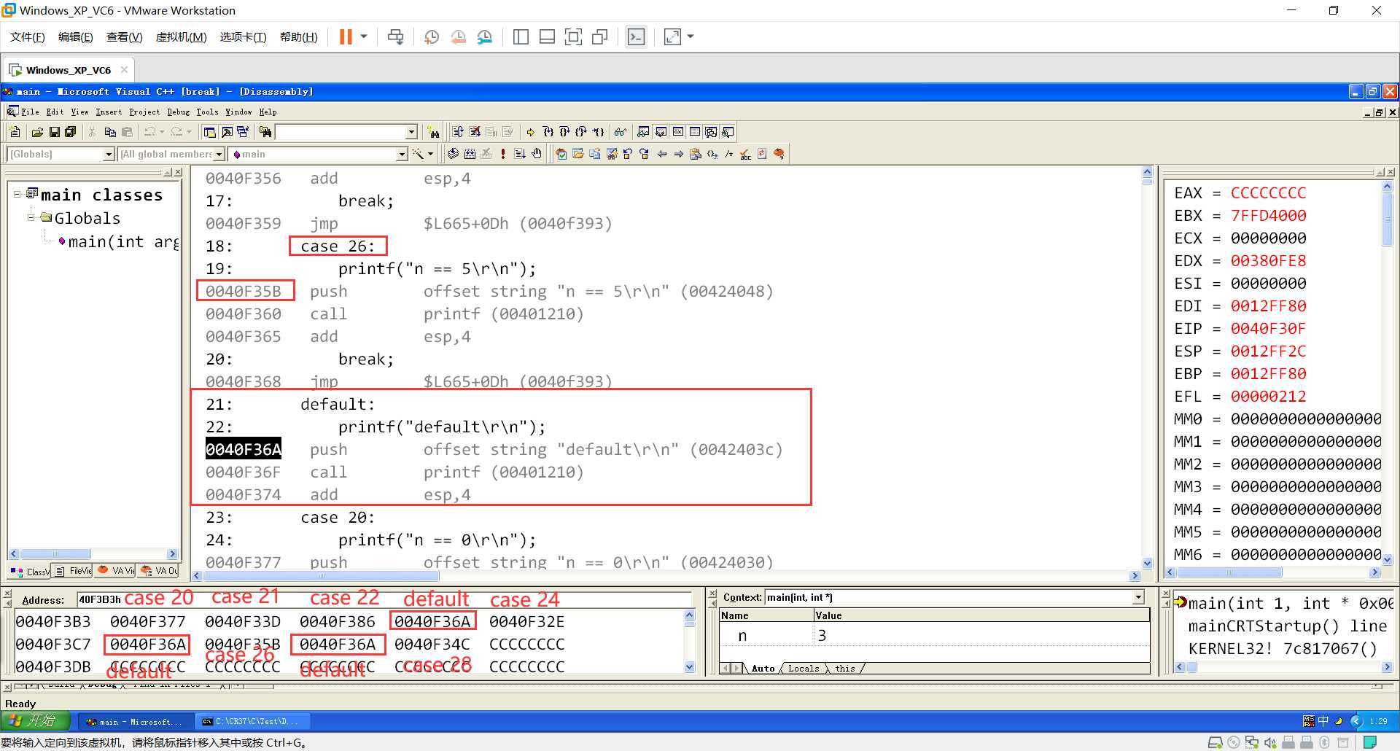Click the VMware manage snapshots icon
This screenshot has width=1400, height=751.
pyautogui.click(x=484, y=36)
